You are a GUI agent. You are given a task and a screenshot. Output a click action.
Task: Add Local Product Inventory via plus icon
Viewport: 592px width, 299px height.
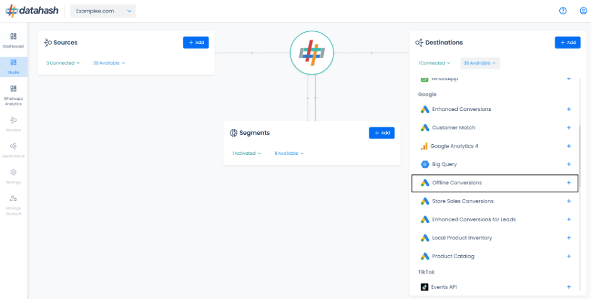click(x=569, y=238)
